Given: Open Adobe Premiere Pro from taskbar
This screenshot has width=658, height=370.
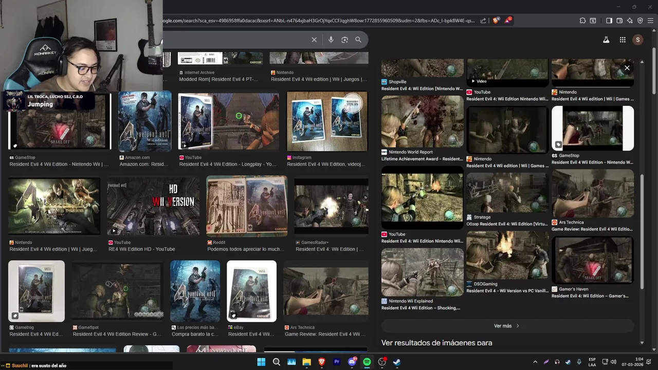Looking at the screenshot, I should click(337, 362).
